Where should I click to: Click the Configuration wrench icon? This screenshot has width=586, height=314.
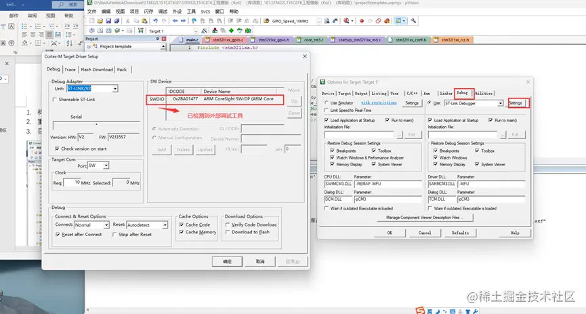tap(413, 21)
